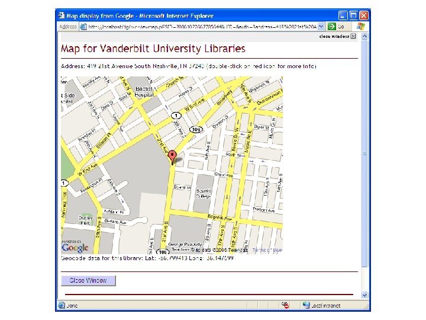Click the Dudley Field label on map

pyautogui.click(x=86, y=220)
